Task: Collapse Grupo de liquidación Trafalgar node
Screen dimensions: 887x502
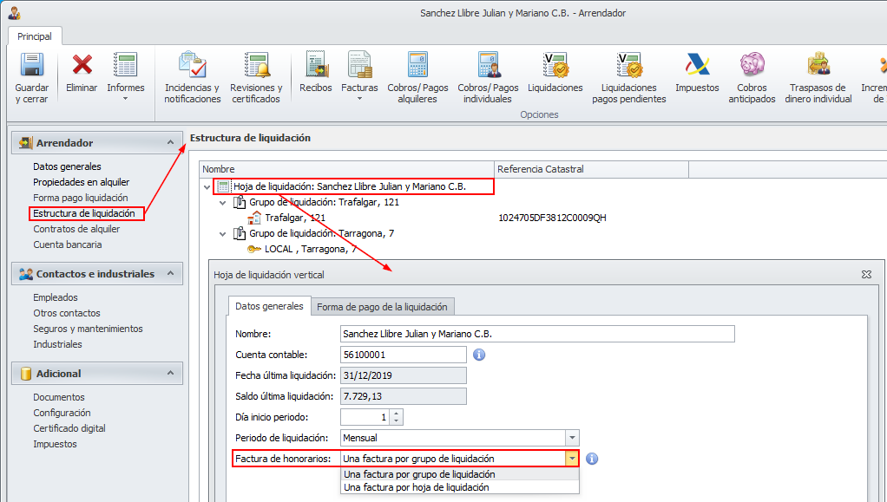Action: pos(223,202)
